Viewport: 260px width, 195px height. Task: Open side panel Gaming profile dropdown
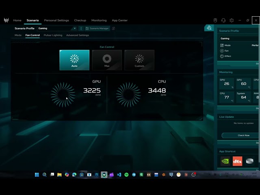[239, 39]
